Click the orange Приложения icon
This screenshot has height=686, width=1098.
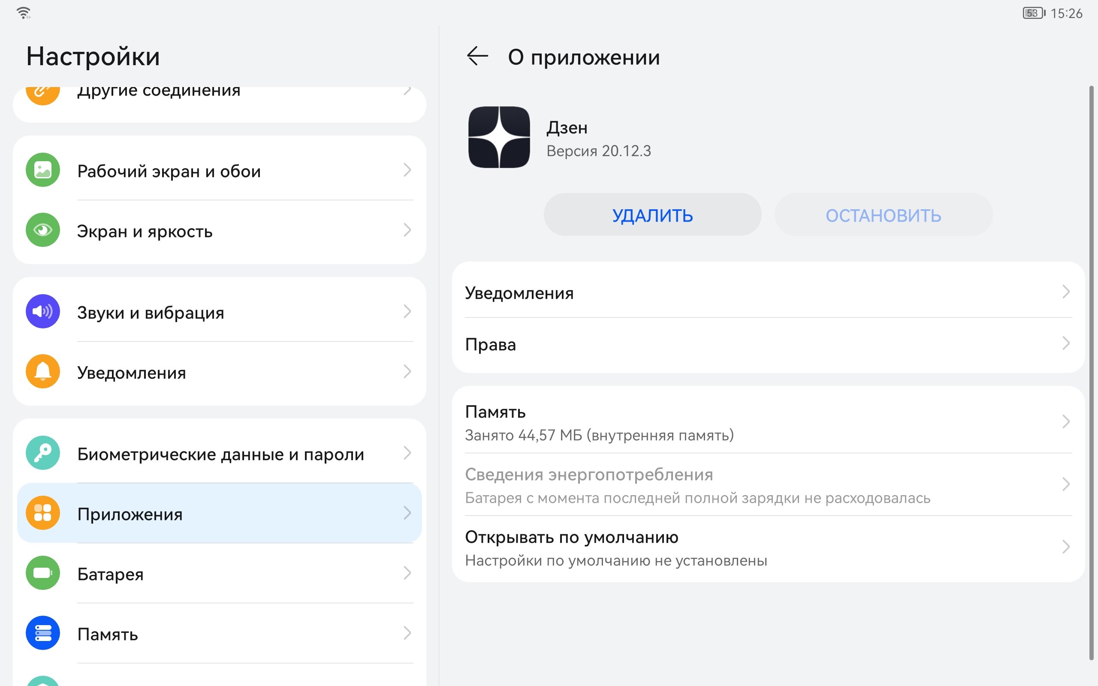pyautogui.click(x=42, y=513)
